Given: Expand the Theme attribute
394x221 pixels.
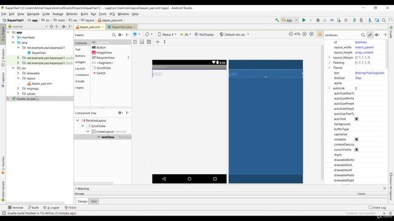Looking at the screenshot, I should coord(329,68).
